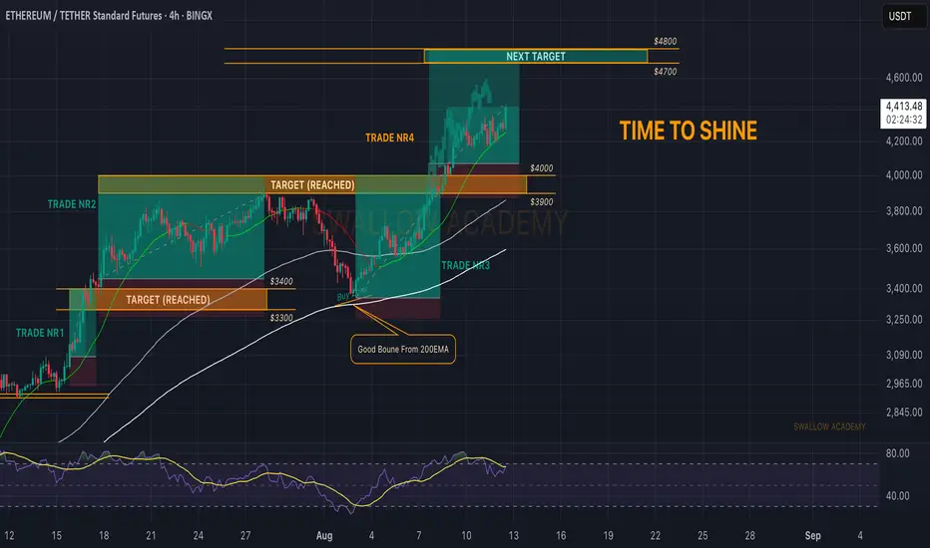This screenshot has height=548, width=930.
Task: Click date '18' on the time axis
Action: point(104,536)
